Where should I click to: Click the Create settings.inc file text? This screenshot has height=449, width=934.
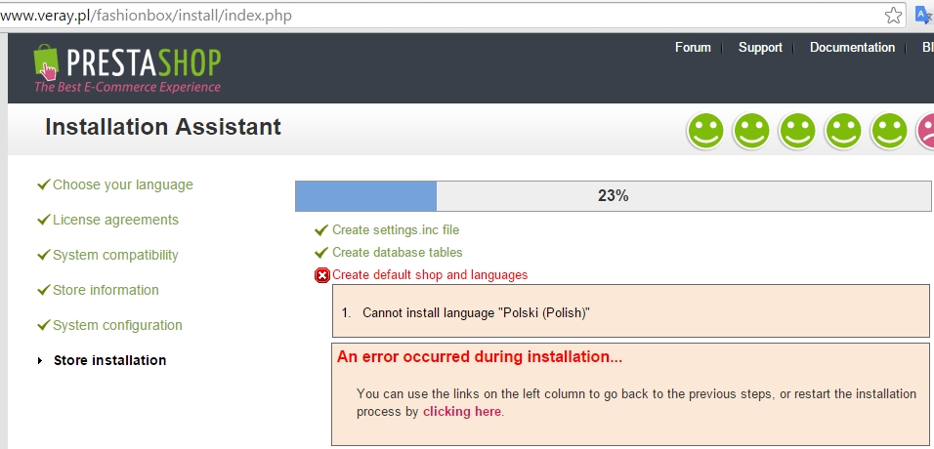[396, 229]
